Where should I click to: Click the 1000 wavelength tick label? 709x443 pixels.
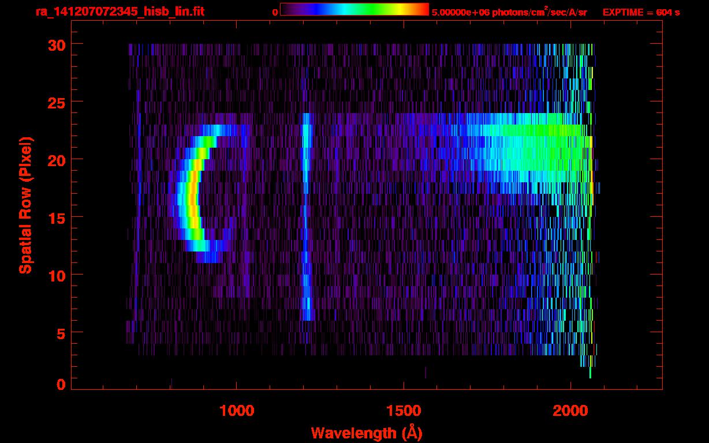tap(237, 411)
